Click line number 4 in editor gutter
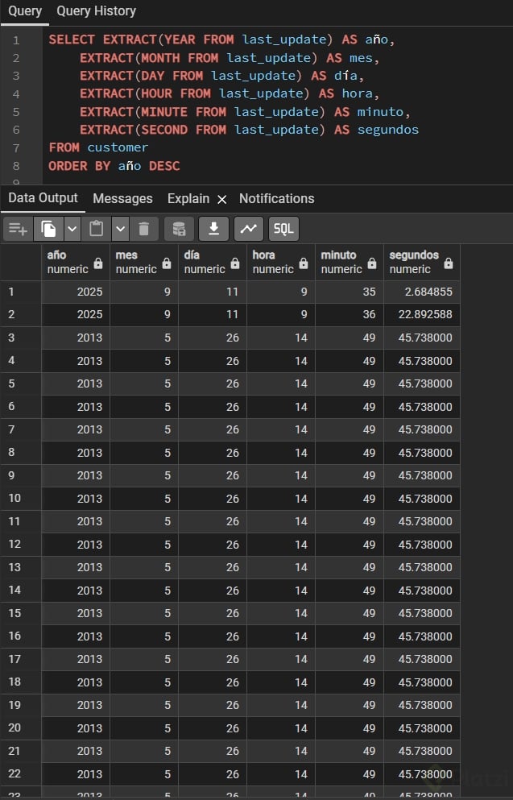 point(16,94)
